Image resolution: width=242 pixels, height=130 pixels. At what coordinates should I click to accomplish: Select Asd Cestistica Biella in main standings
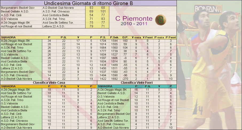pos(15,61)
